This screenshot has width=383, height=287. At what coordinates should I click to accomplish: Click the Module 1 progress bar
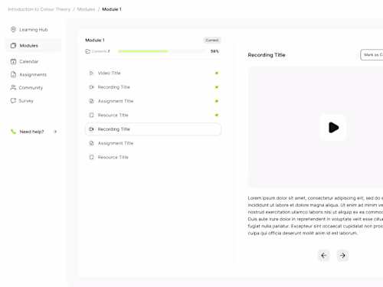coord(161,51)
